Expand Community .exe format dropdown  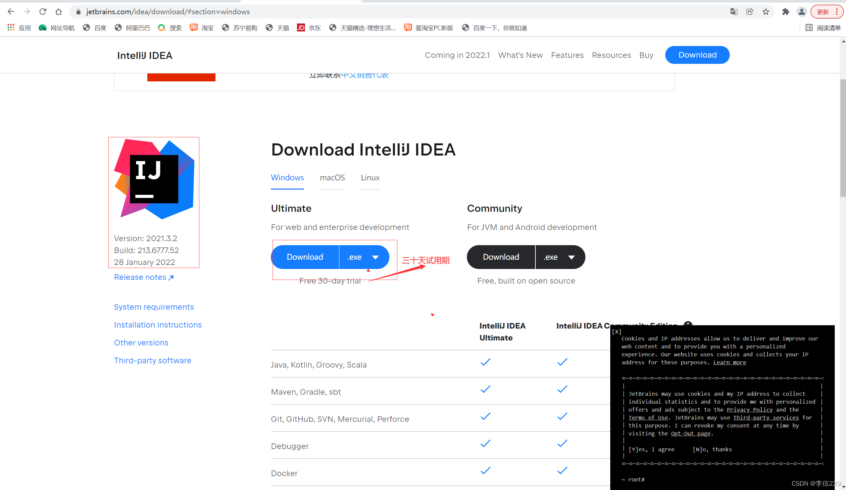(560, 257)
